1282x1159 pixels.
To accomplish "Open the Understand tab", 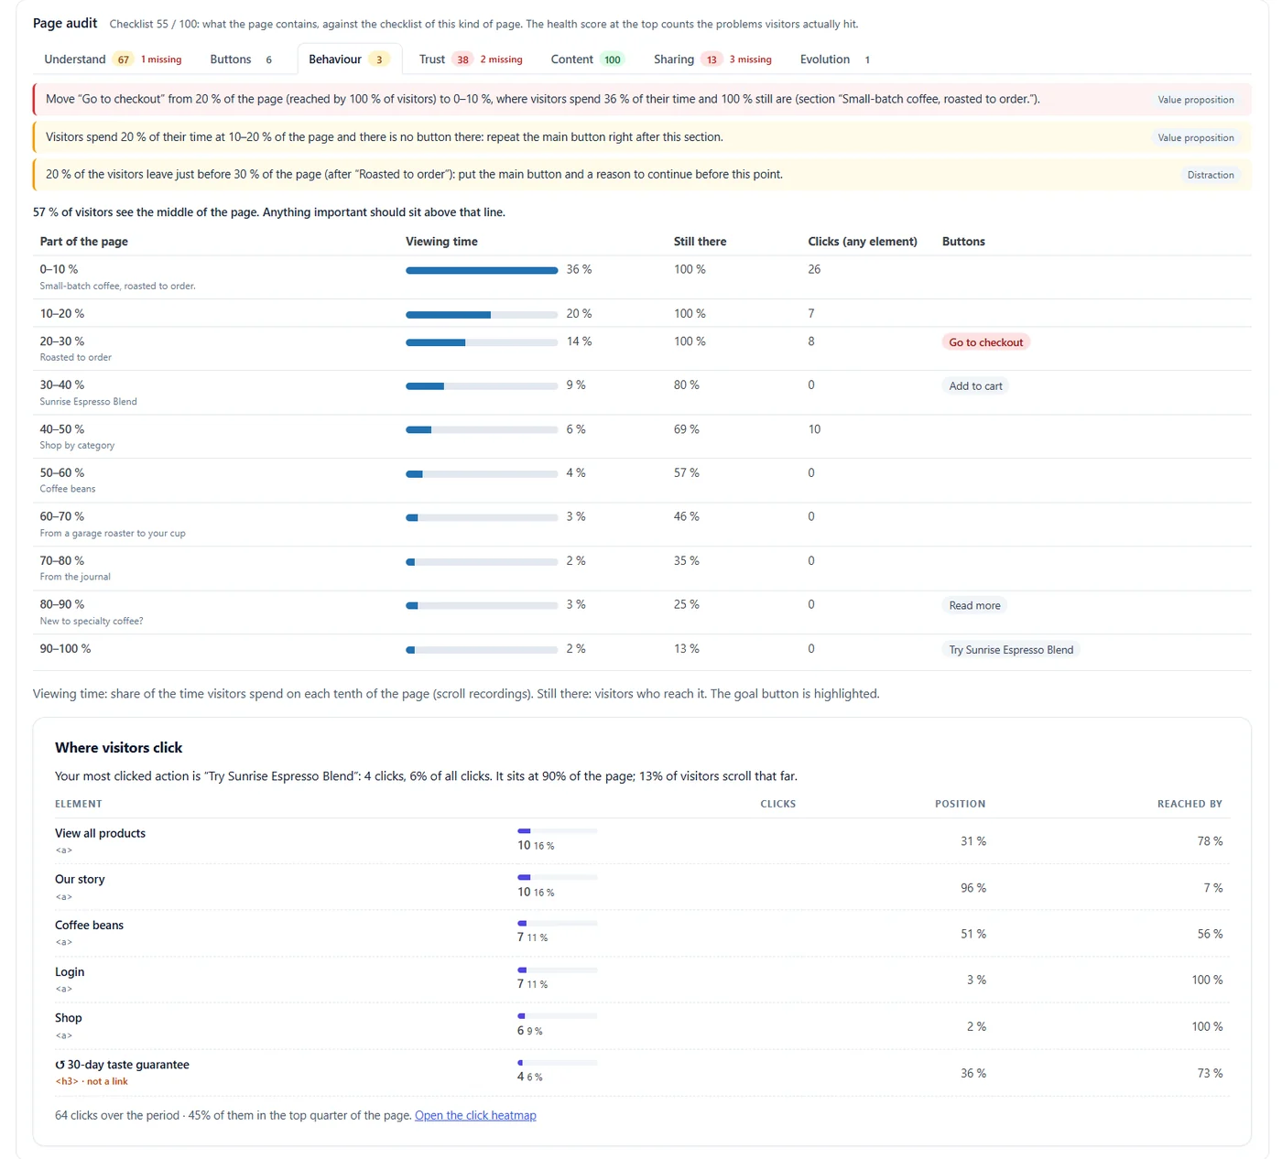I will [x=113, y=60].
